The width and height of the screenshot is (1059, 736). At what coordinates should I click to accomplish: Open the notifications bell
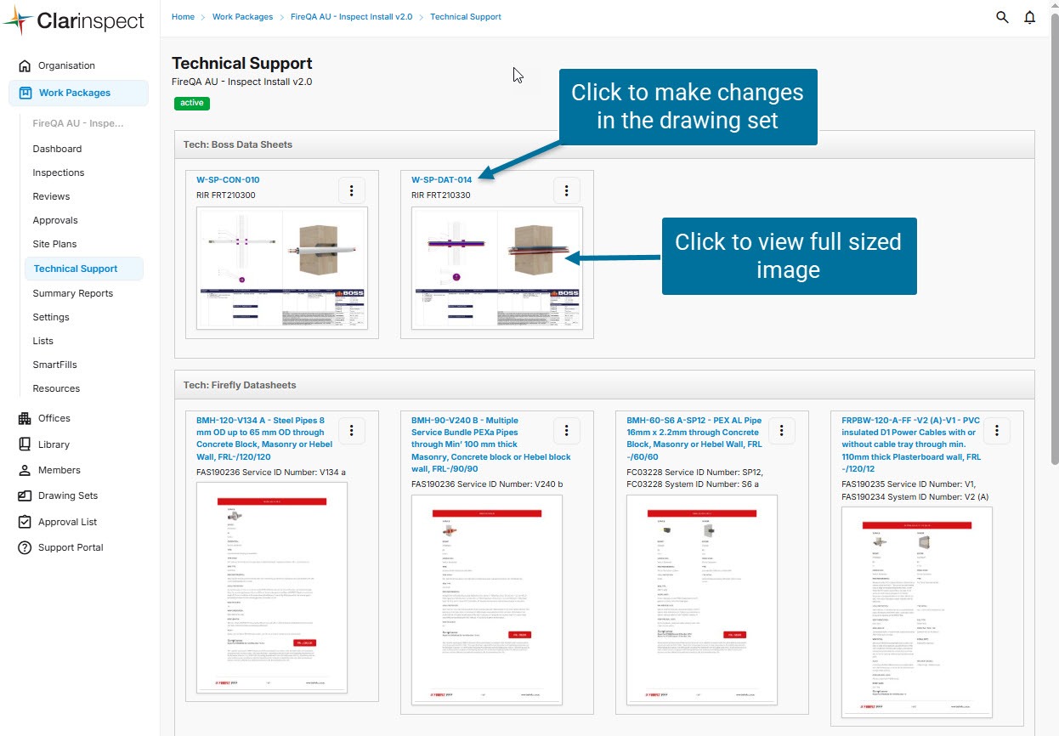(x=1029, y=17)
